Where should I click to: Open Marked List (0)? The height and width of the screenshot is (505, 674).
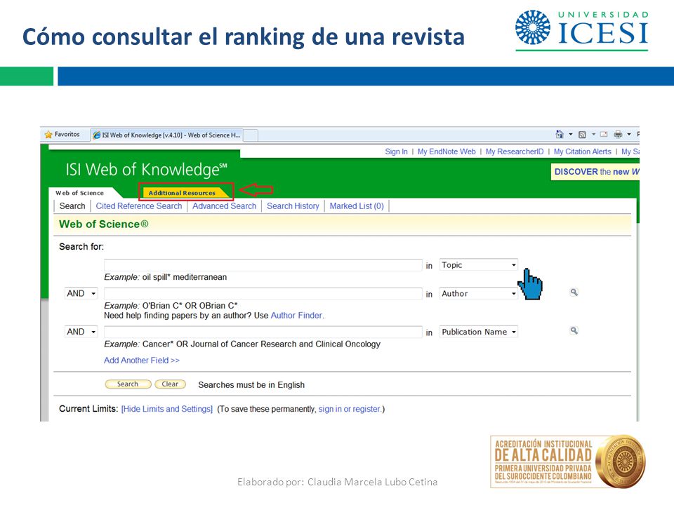click(357, 206)
